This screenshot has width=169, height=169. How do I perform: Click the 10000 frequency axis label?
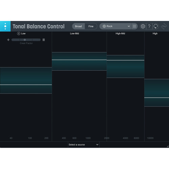(150, 138)
